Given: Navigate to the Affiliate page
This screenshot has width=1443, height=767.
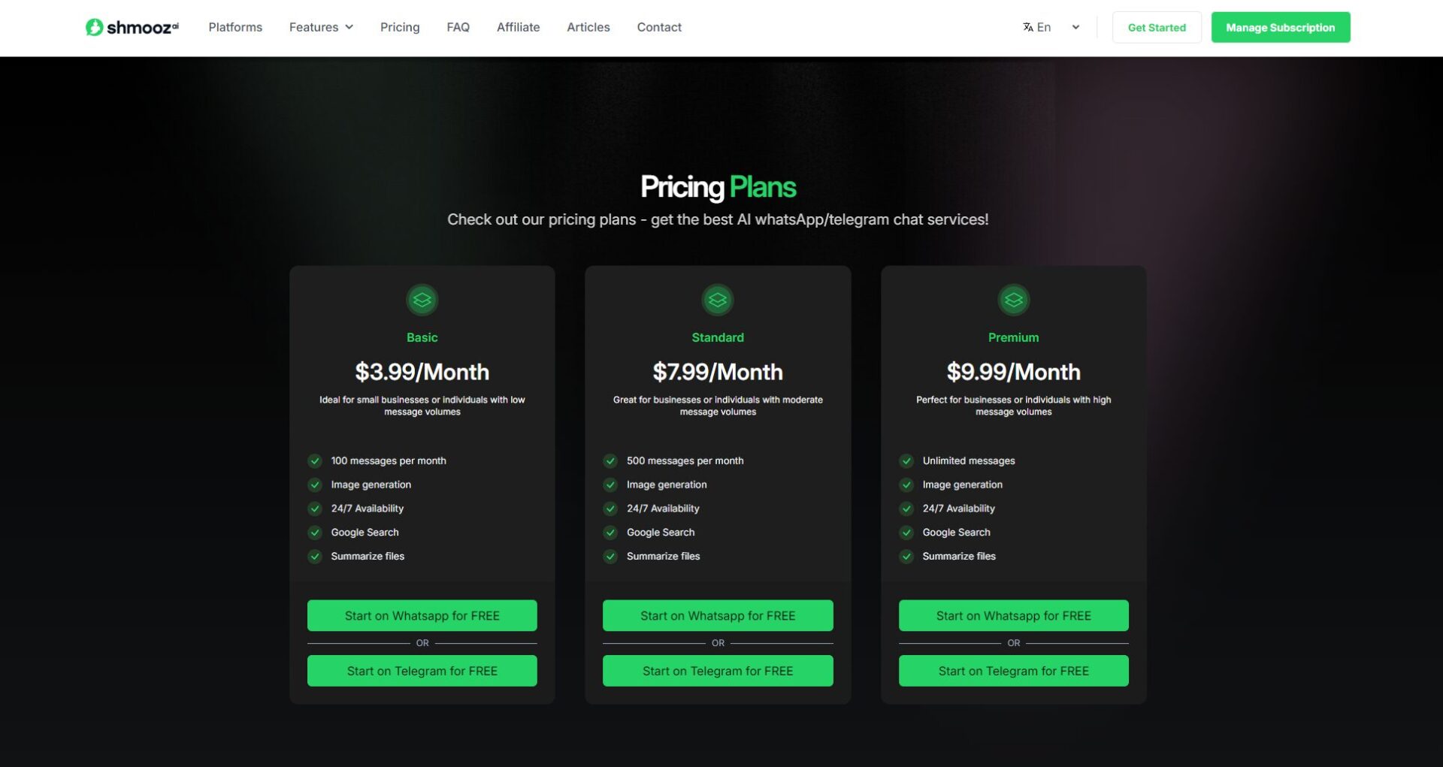Looking at the screenshot, I should (518, 27).
